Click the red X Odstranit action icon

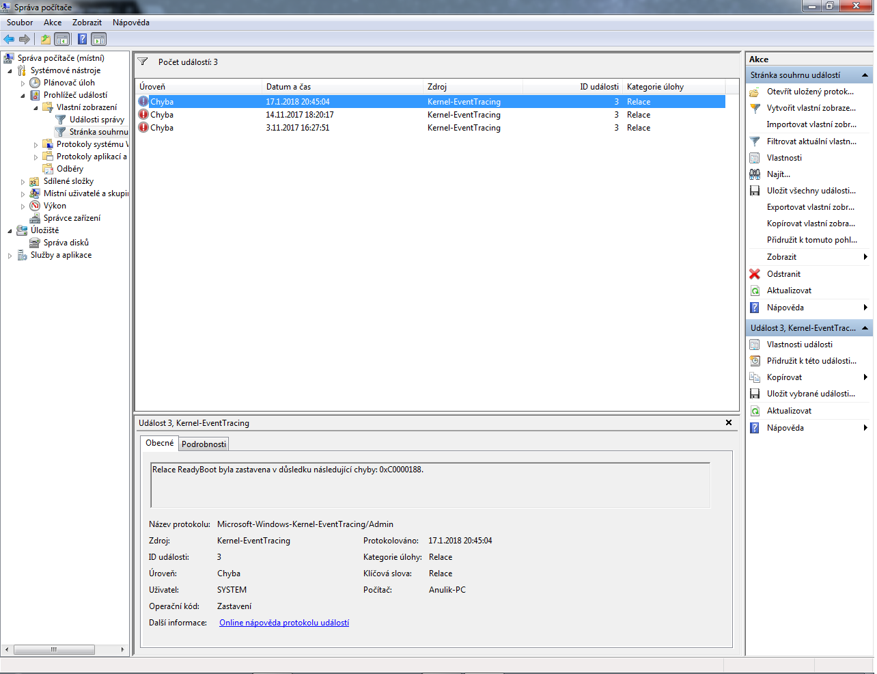[755, 274]
